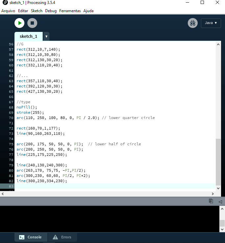Click the editor scrollbar up arrow
The image size is (225, 243).
point(218,44)
